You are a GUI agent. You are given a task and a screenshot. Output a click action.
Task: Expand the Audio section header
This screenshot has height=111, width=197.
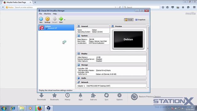point(111,78)
